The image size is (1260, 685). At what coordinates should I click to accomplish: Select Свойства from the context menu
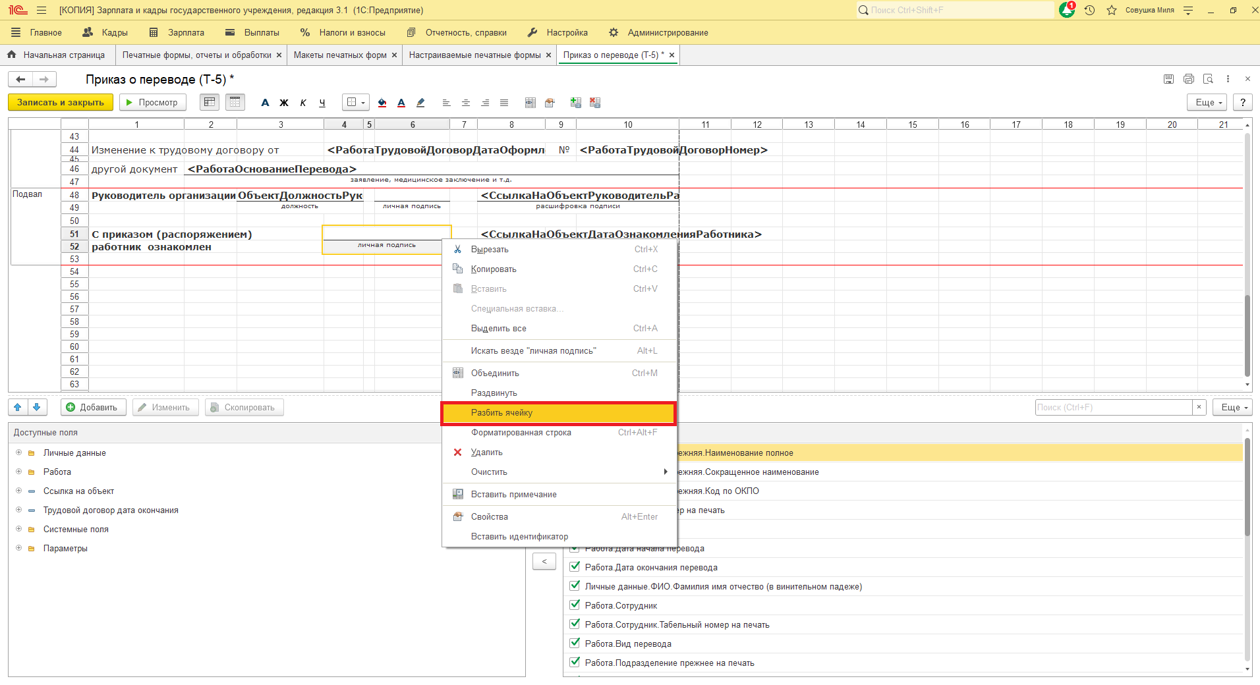tap(559, 517)
